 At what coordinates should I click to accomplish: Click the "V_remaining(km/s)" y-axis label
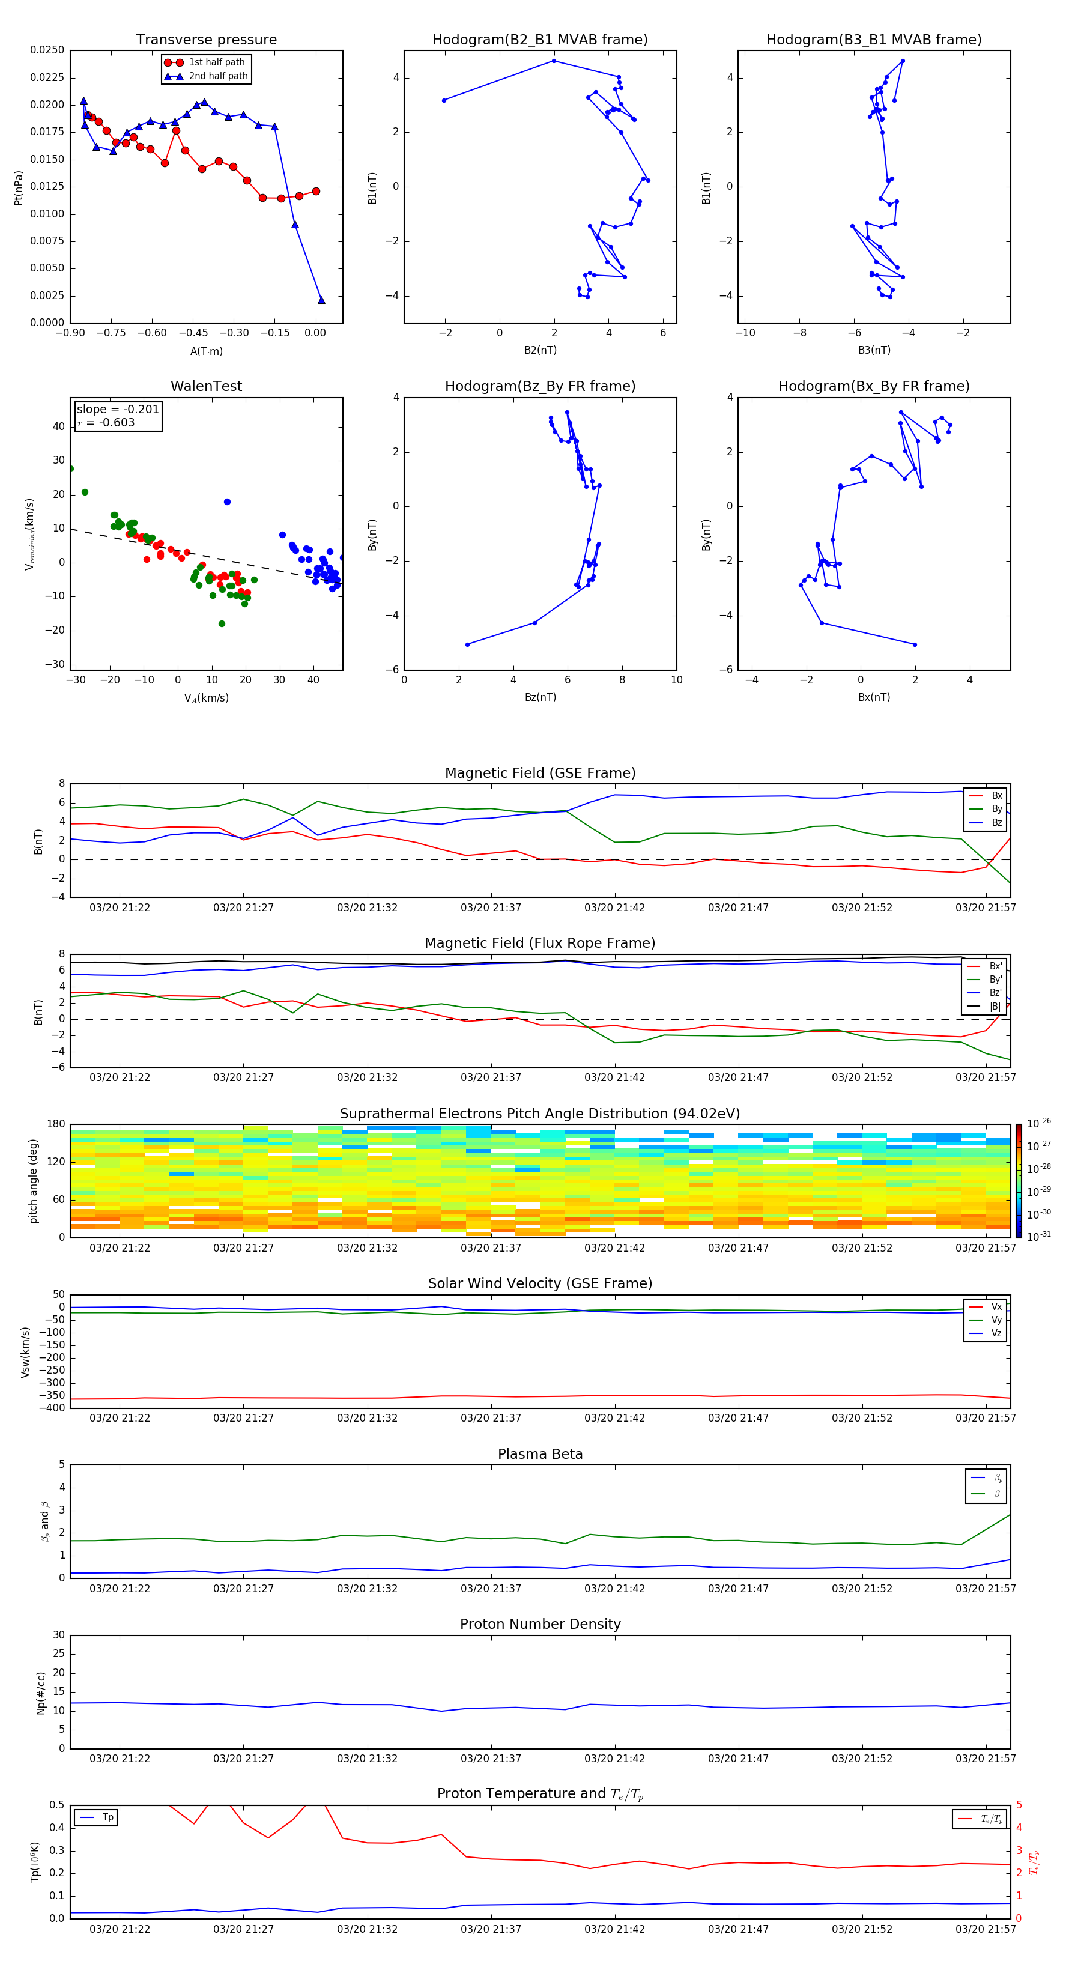click(x=29, y=534)
